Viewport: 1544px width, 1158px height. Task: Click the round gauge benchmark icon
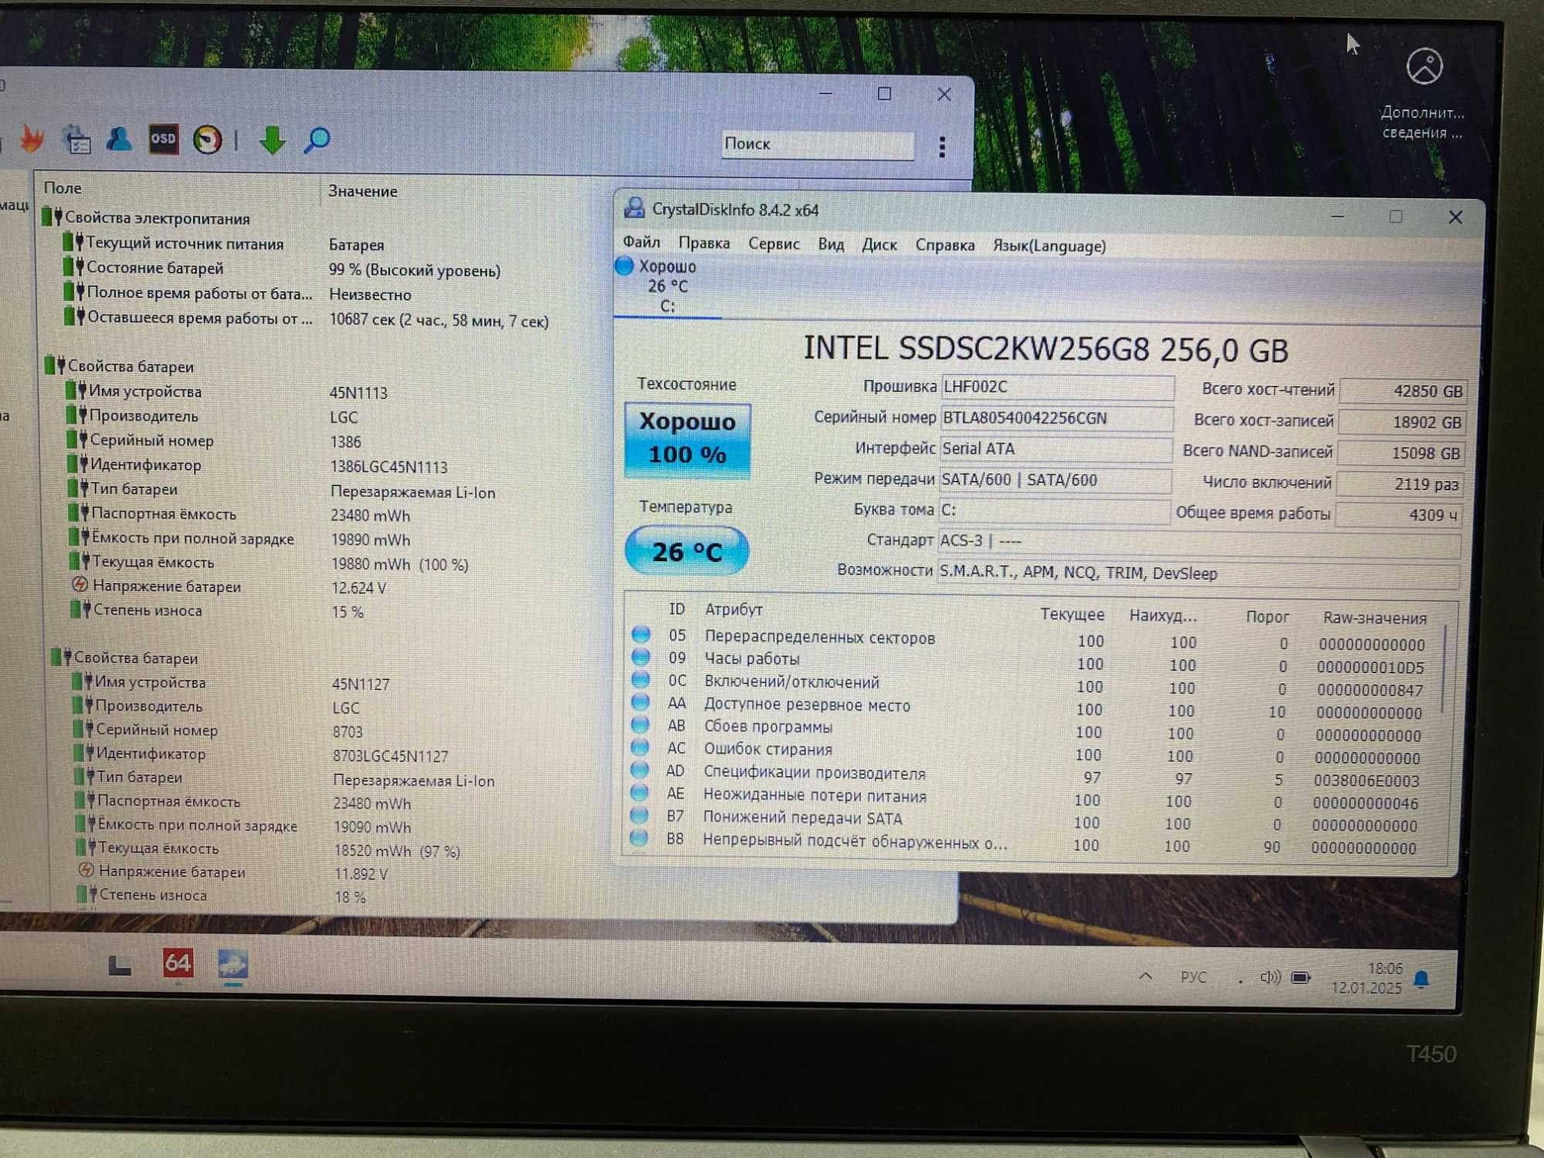pos(207,140)
